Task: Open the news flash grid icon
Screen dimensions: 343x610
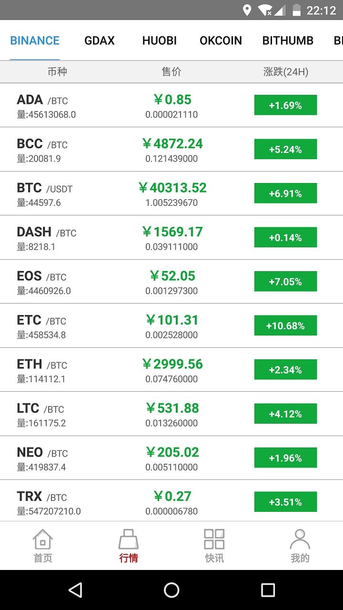Action: [214, 539]
